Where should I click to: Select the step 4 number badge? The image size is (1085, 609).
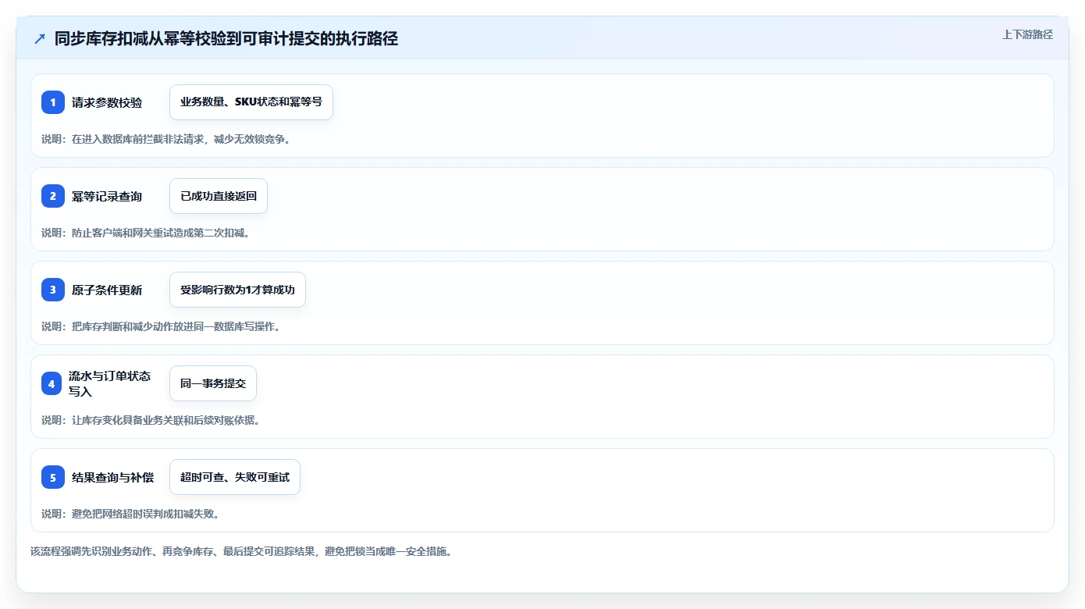pos(53,383)
